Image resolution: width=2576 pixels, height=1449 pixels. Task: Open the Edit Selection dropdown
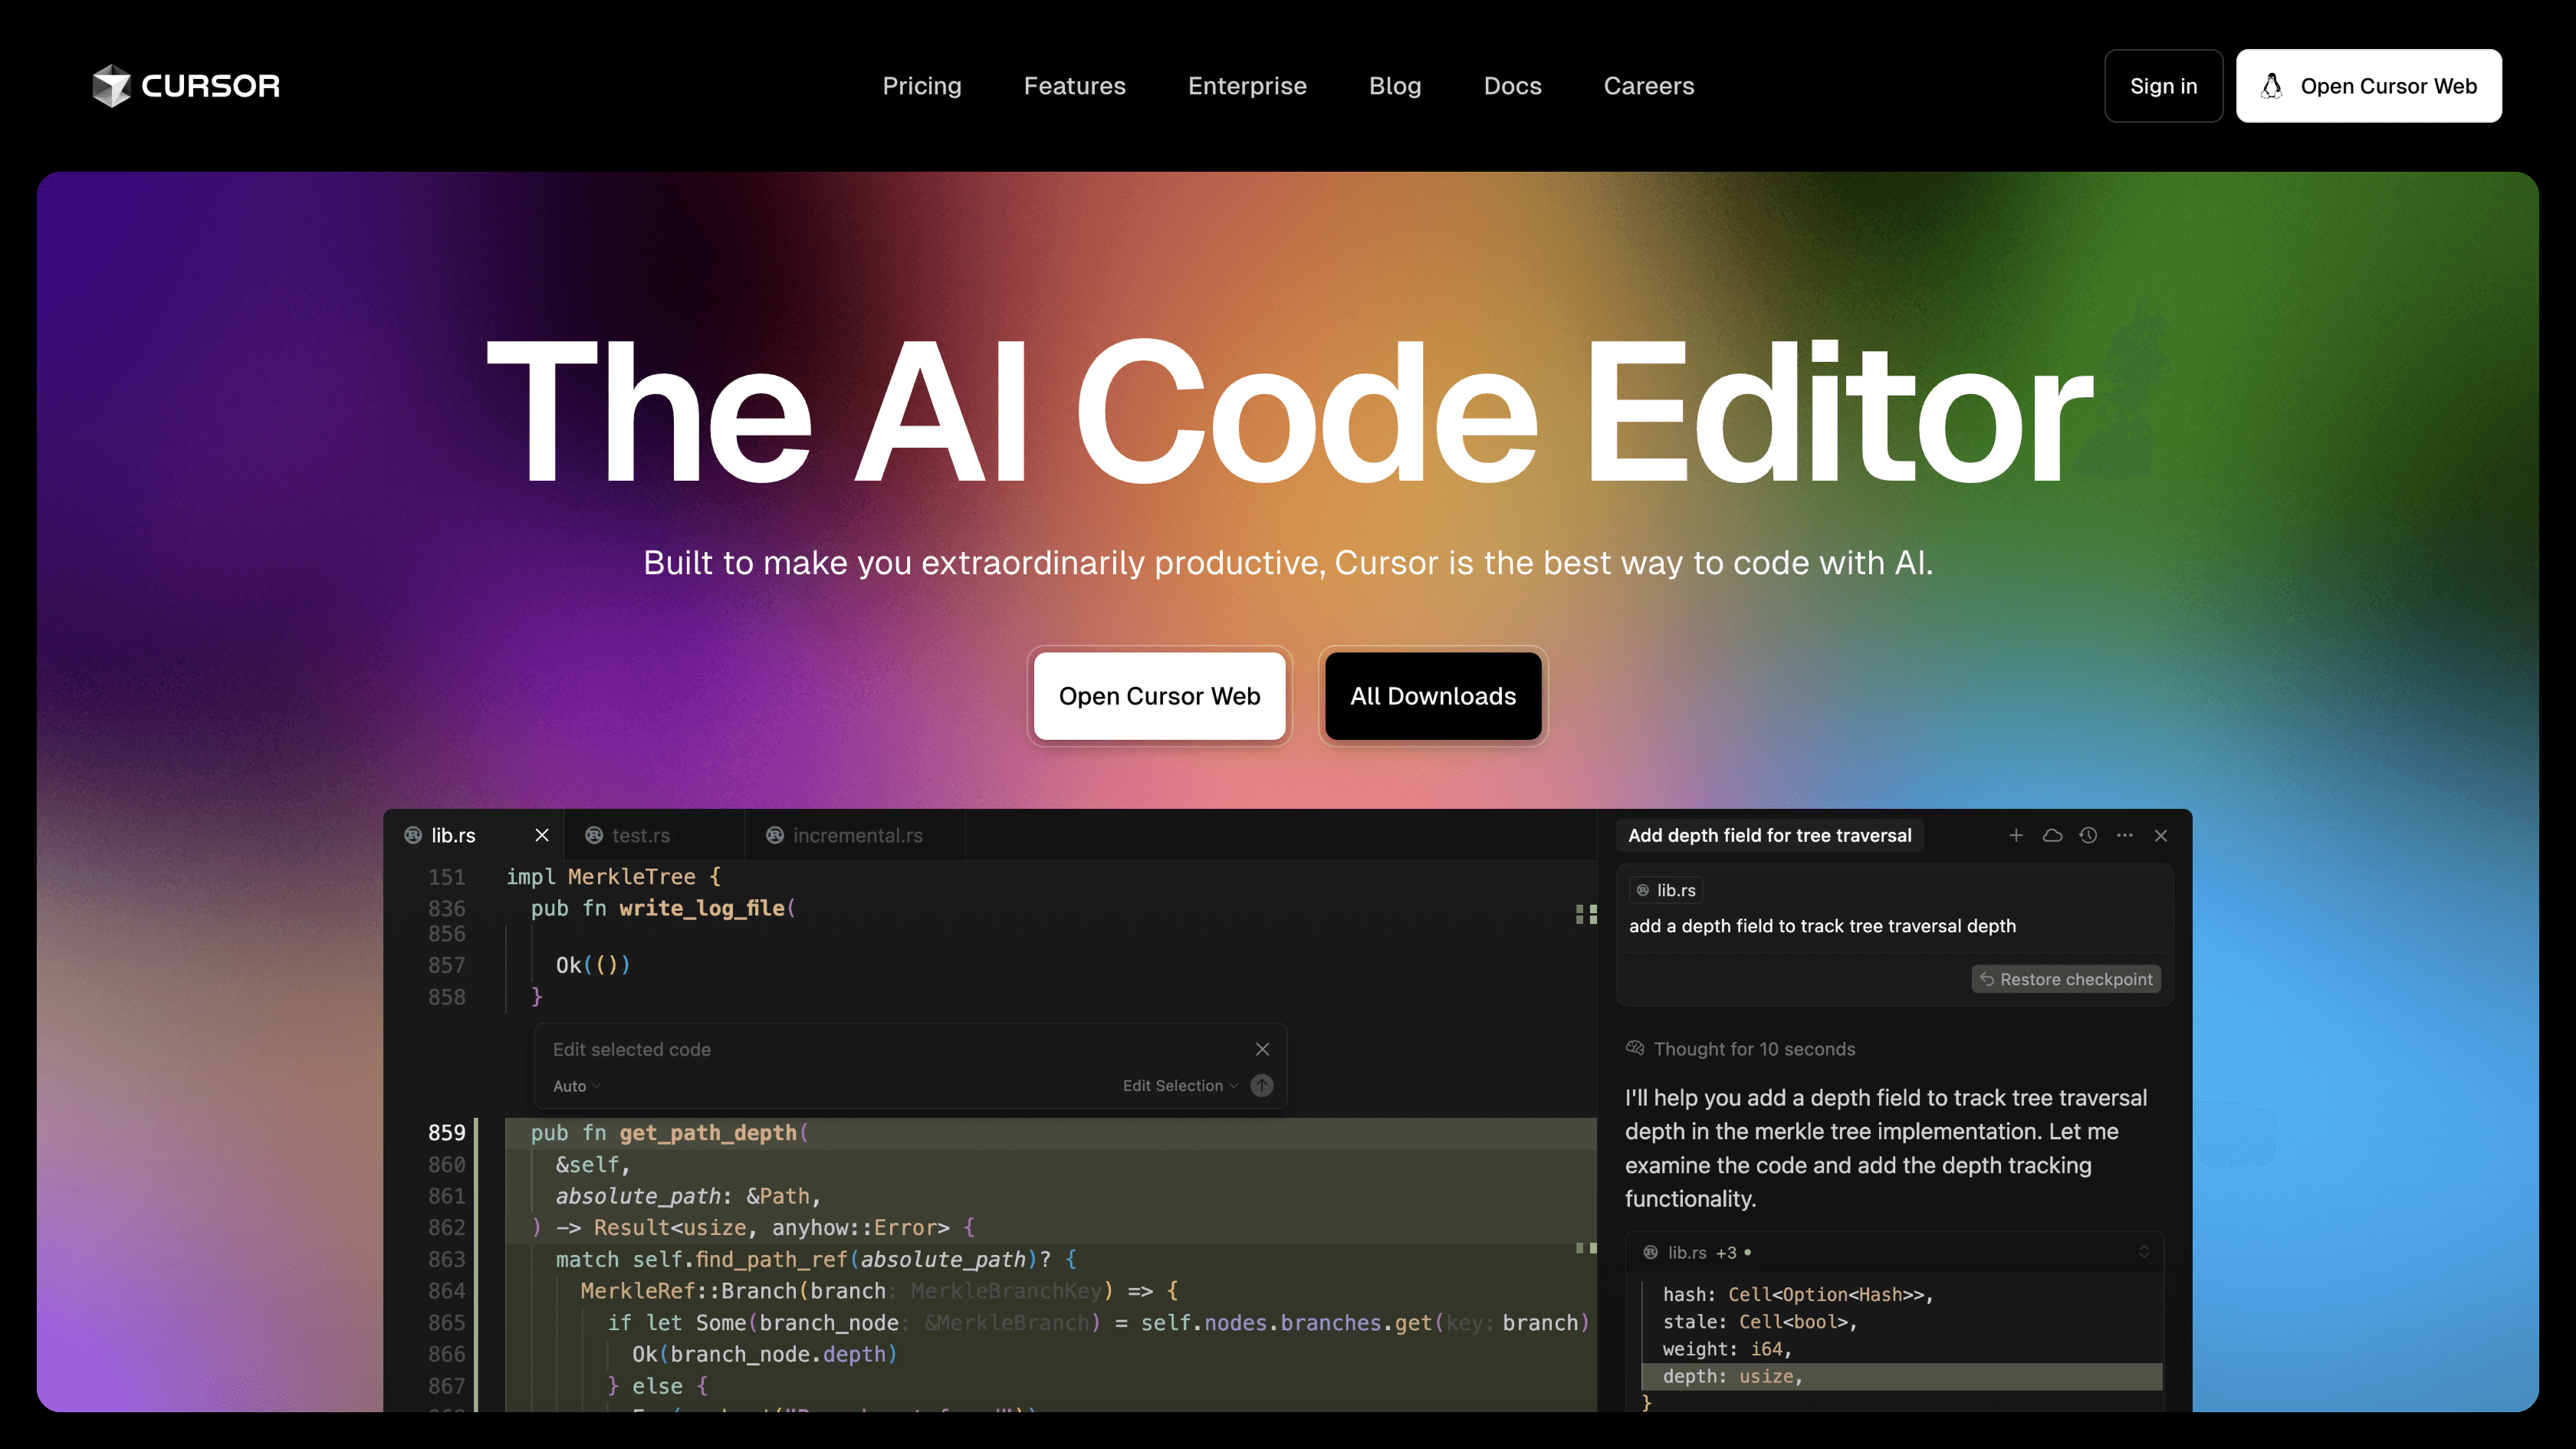point(1180,1085)
